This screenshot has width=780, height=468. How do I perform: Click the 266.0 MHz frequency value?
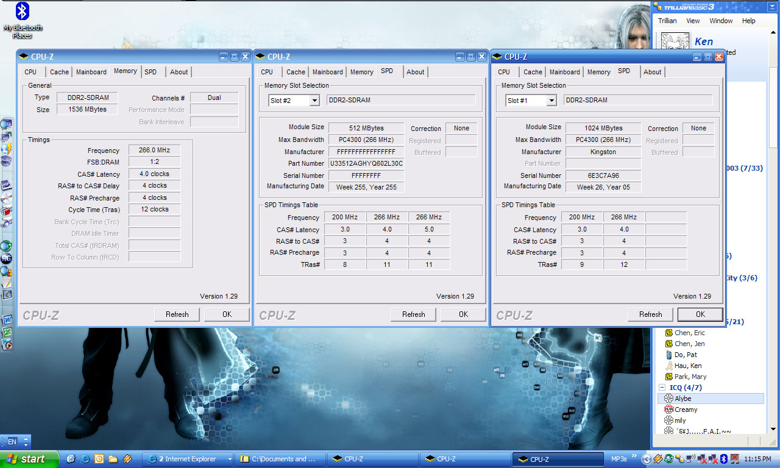click(154, 150)
